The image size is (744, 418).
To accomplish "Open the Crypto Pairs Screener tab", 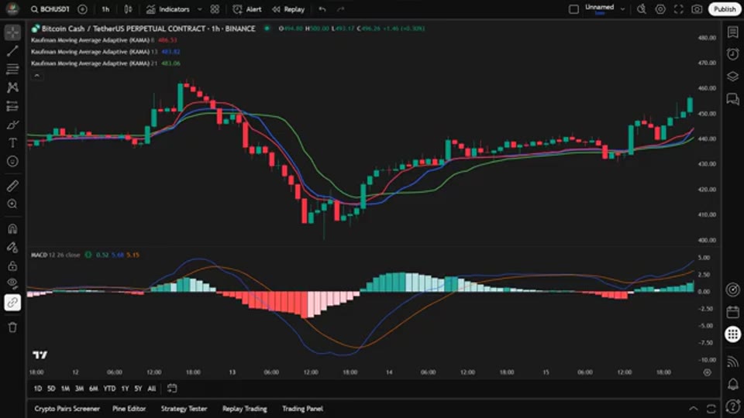I will pyautogui.click(x=67, y=409).
